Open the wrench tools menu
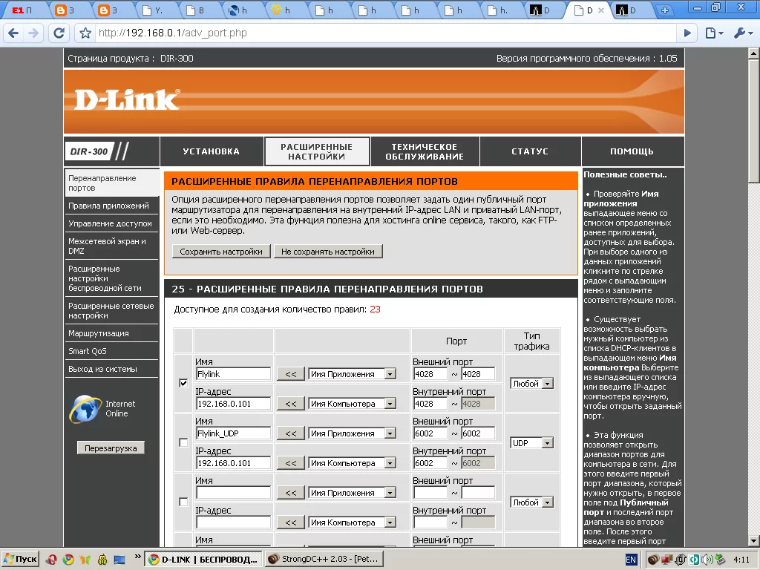The image size is (760, 570). 742,33
